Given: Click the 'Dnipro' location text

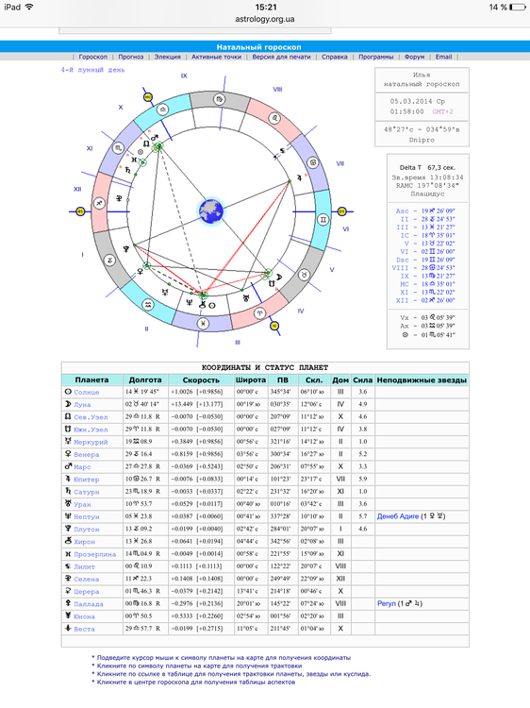Looking at the screenshot, I should pos(422,140).
